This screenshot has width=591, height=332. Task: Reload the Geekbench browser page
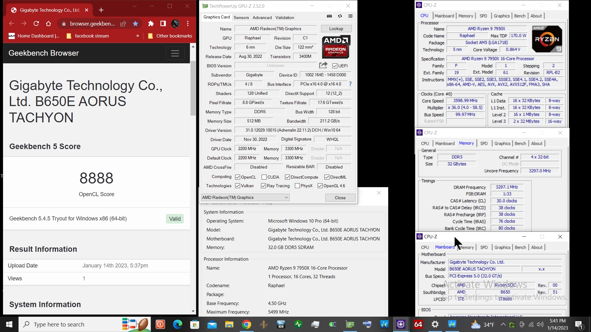pyautogui.click(x=36, y=23)
